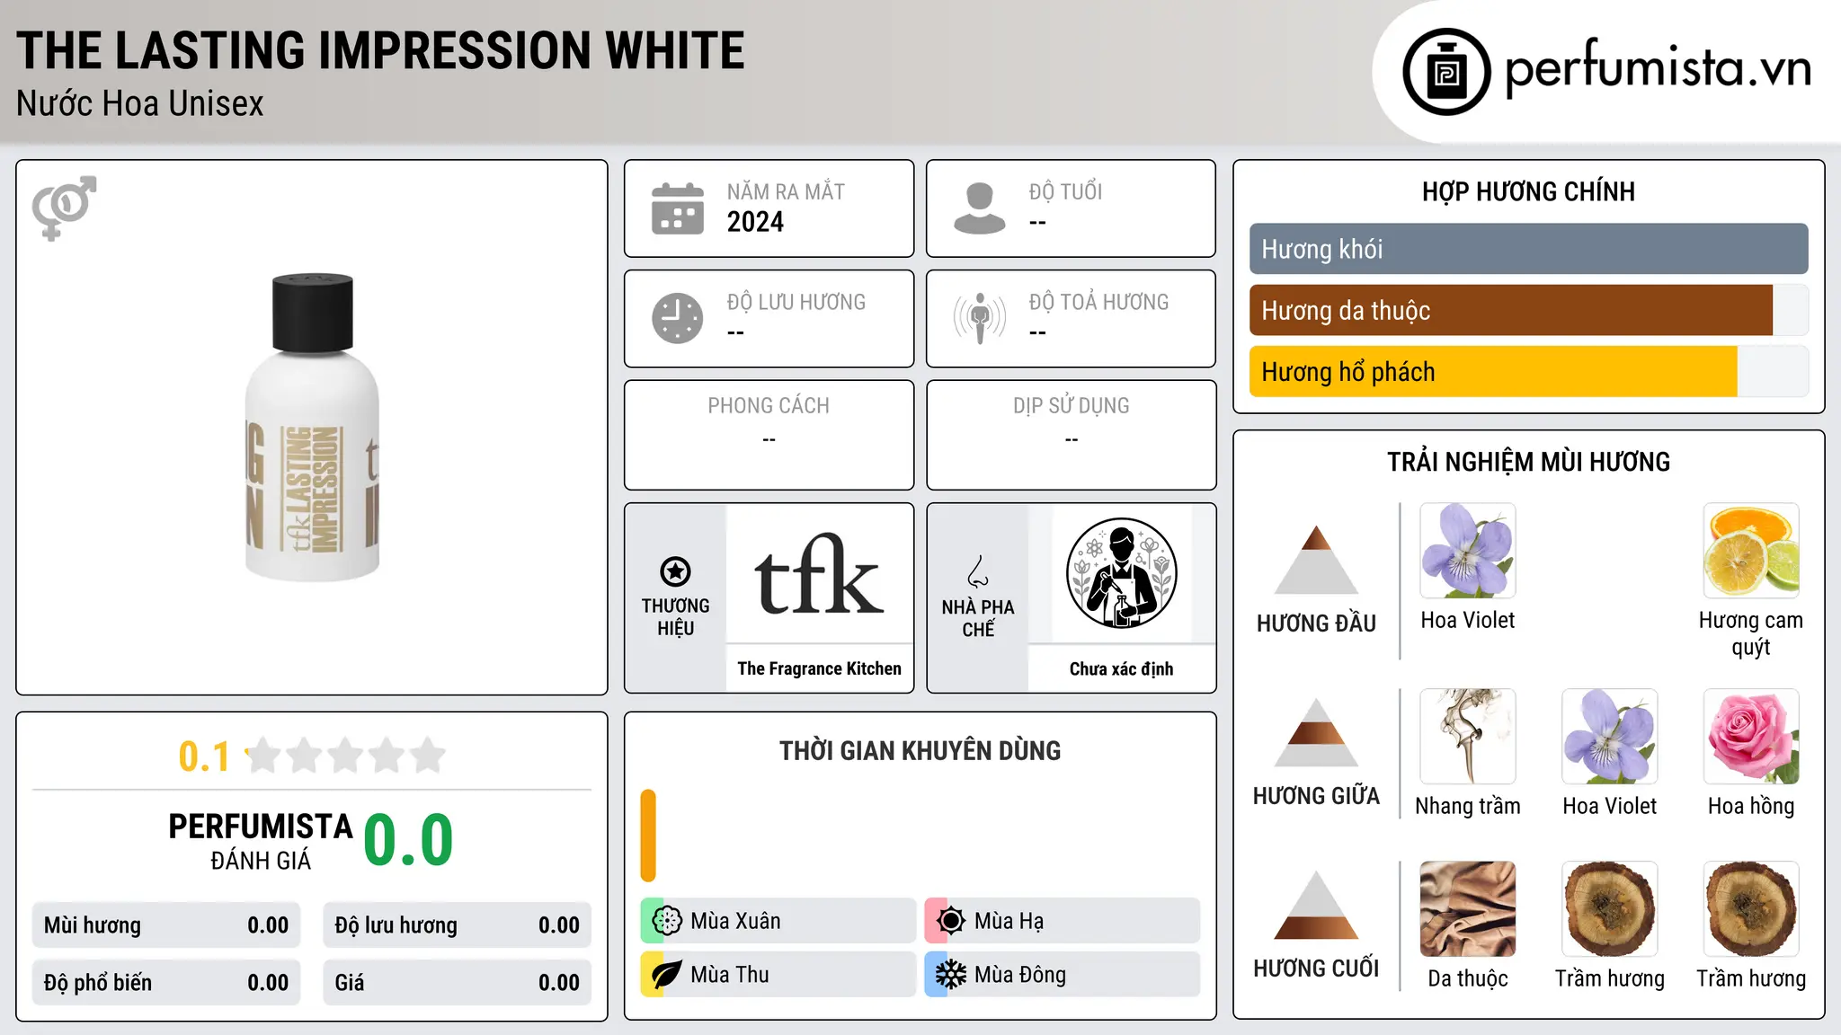
Task: Click the DỊP SỬ DỤNG info card
Action: coord(1071,435)
